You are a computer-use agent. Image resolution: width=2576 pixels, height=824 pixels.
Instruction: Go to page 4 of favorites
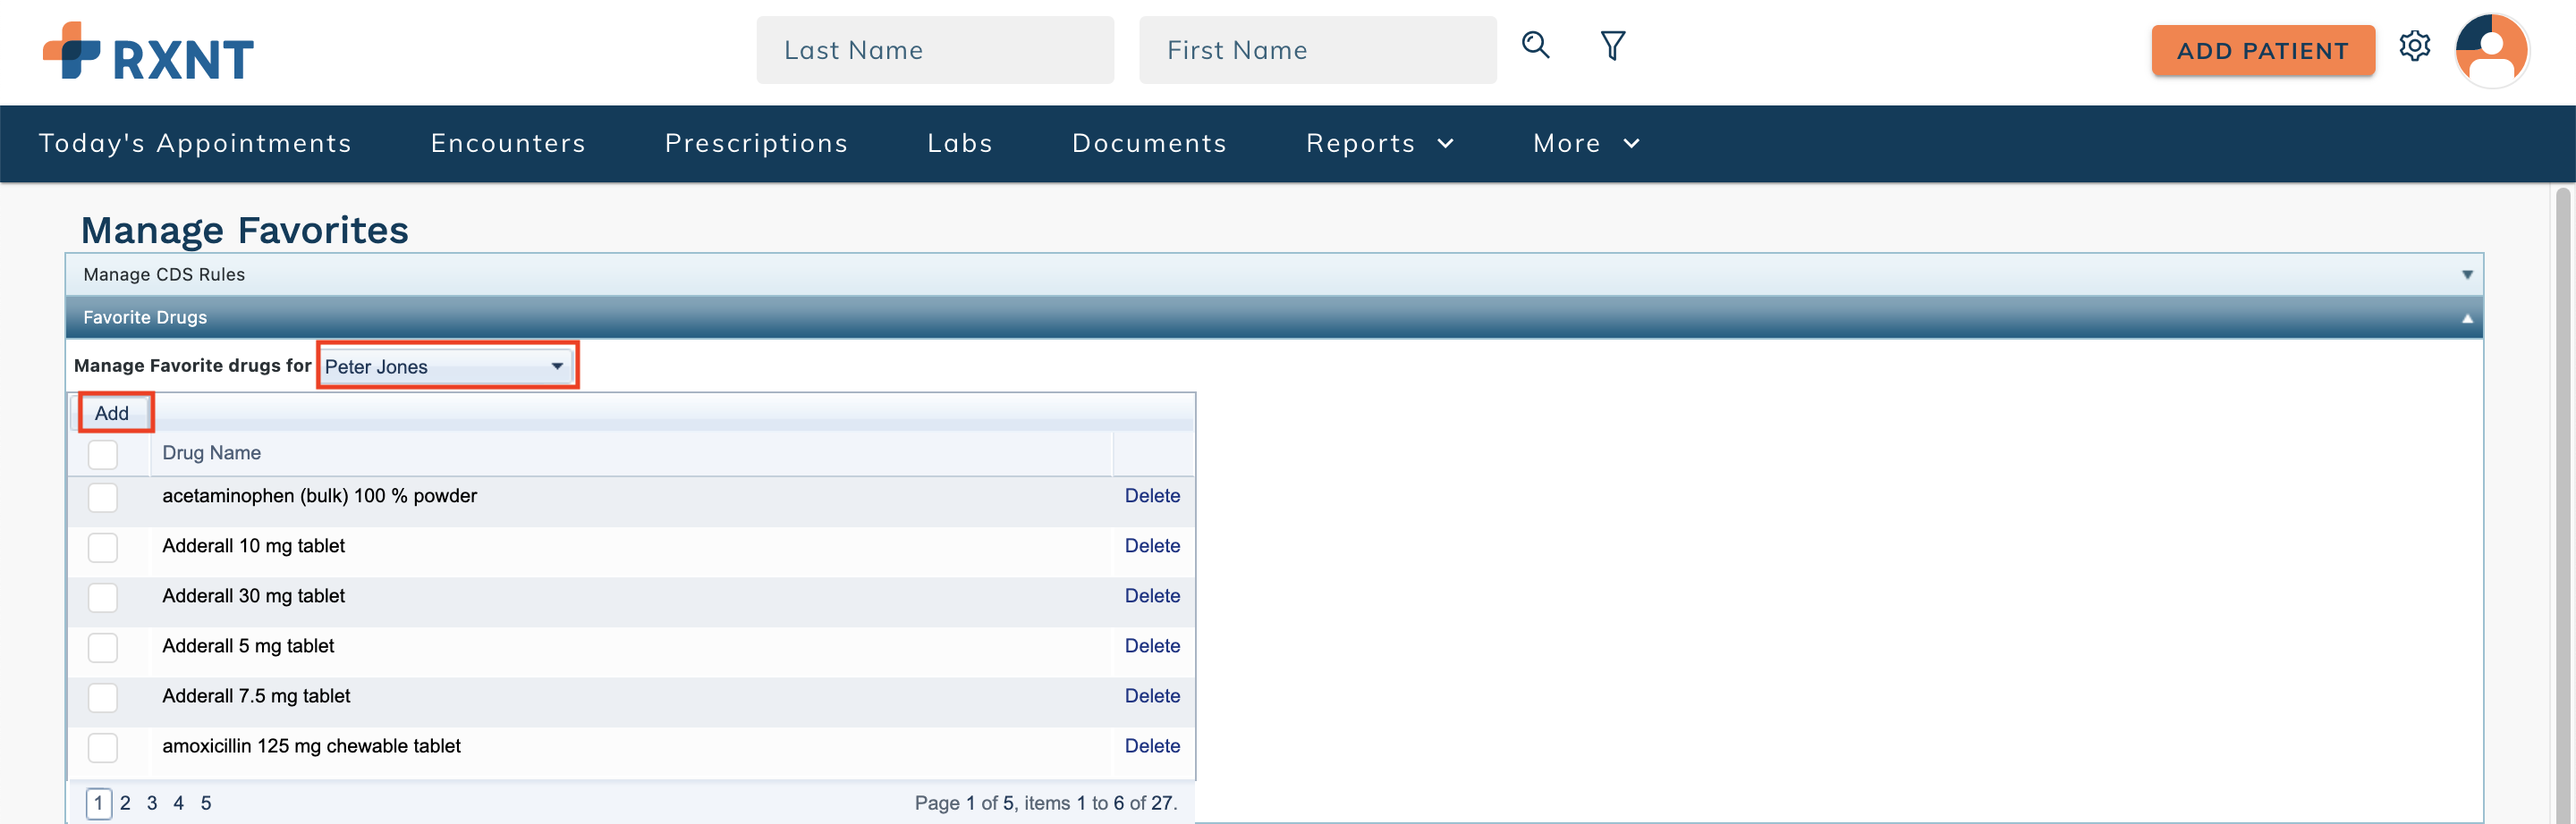coord(178,803)
